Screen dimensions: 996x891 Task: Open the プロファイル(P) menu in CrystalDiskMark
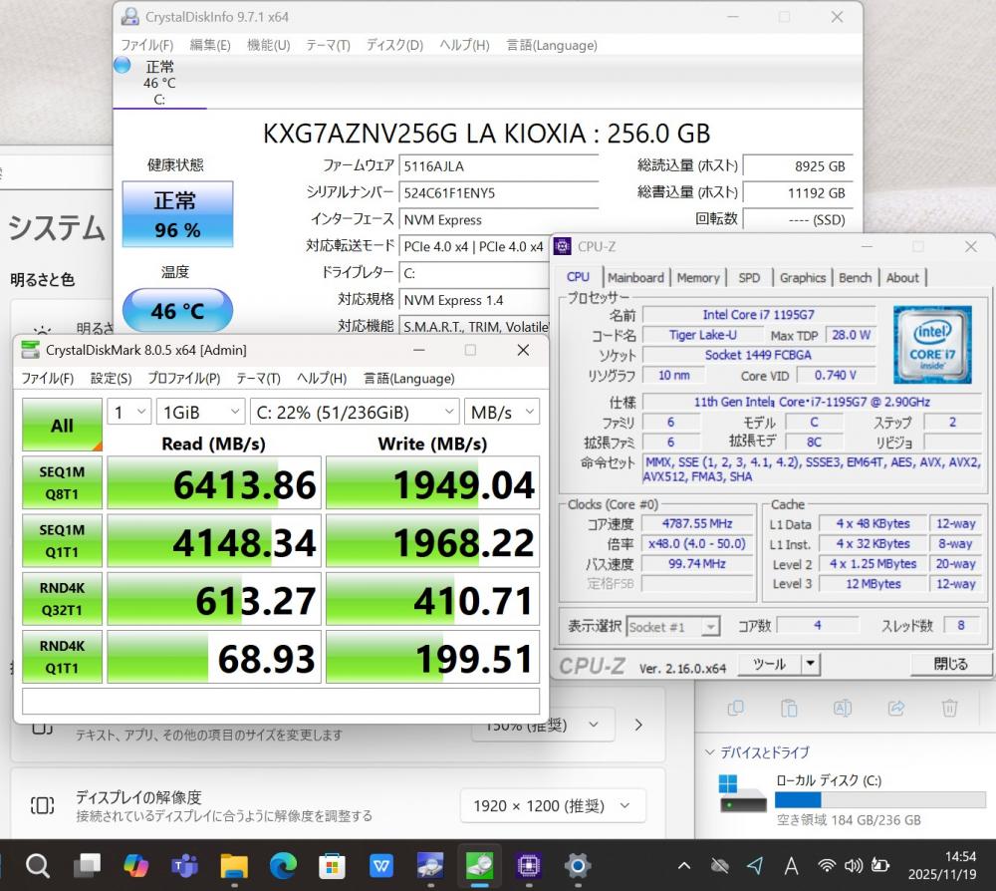[183, 379]
